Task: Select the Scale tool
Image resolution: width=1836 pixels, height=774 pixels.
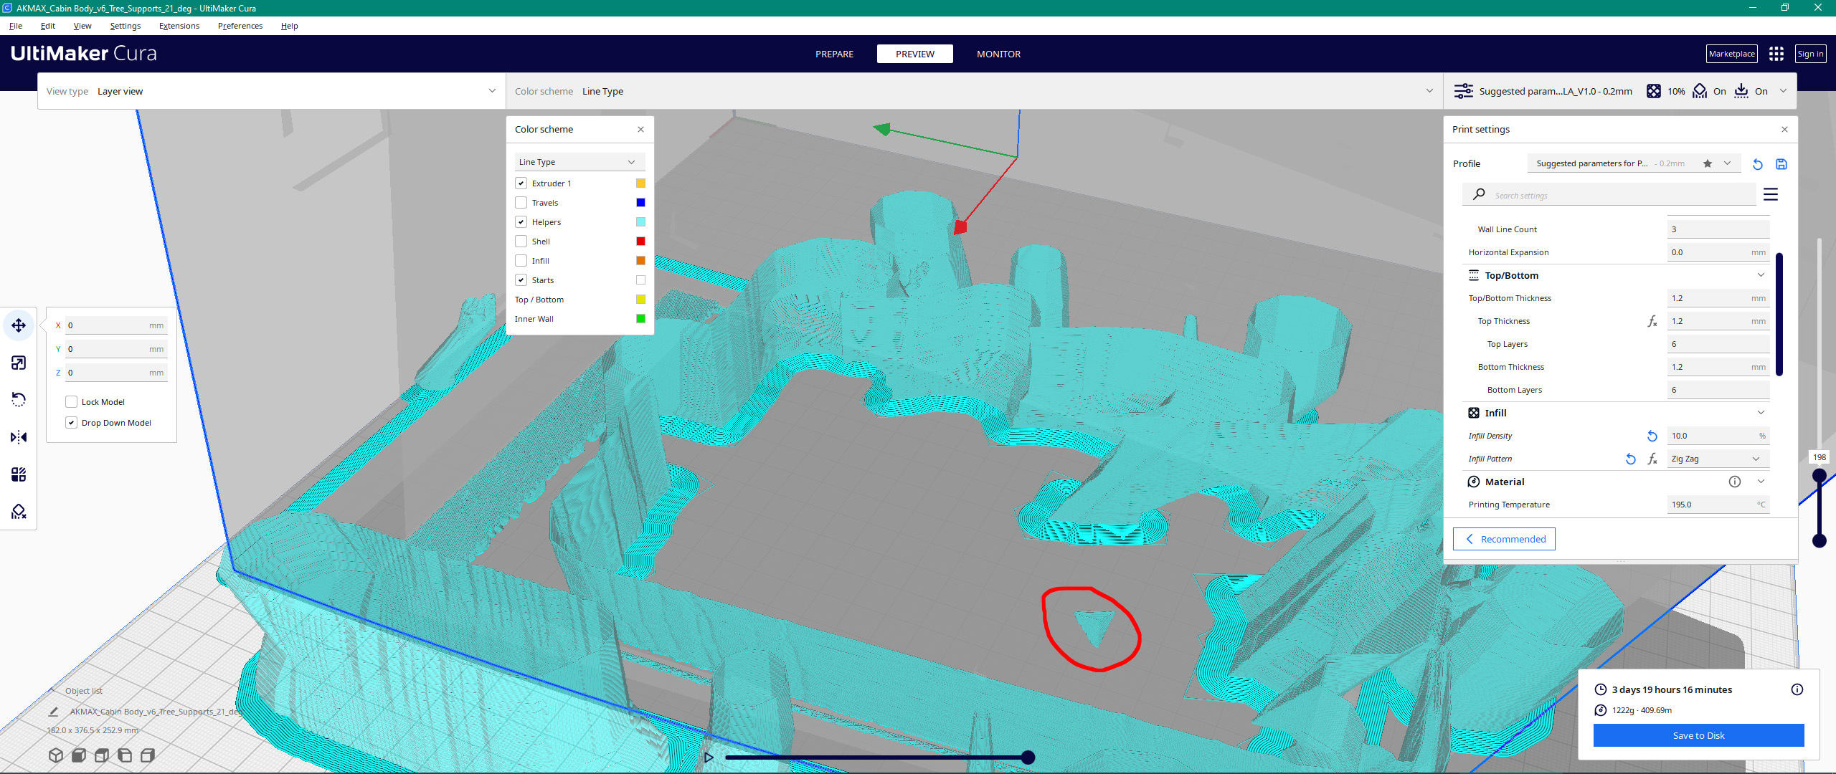Action: (18, 362)
